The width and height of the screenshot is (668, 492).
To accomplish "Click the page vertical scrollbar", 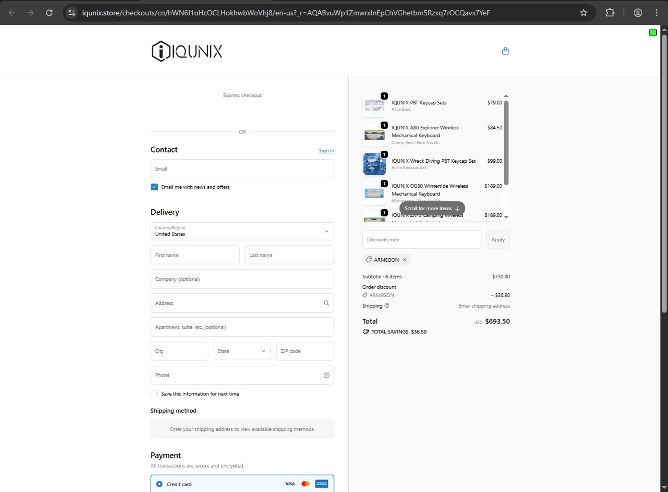I will point(664,173).
